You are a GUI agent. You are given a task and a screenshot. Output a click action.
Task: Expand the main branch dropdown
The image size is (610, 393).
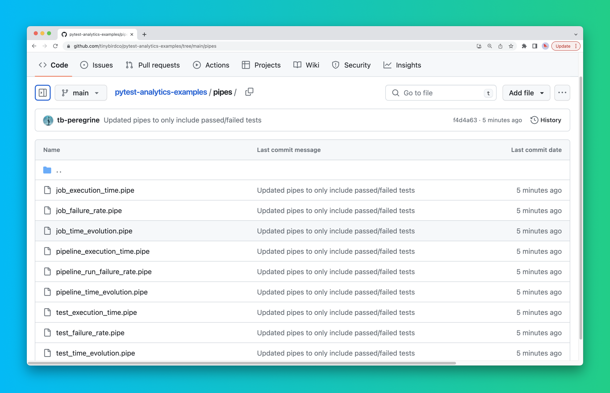(x=81, y=93)
